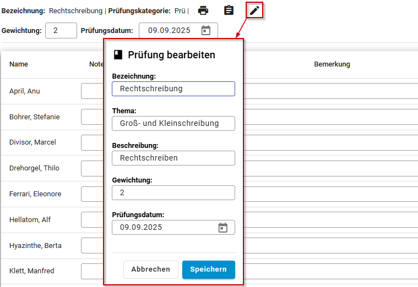Click the Note field for Klett, Manfred

(92, 271)
